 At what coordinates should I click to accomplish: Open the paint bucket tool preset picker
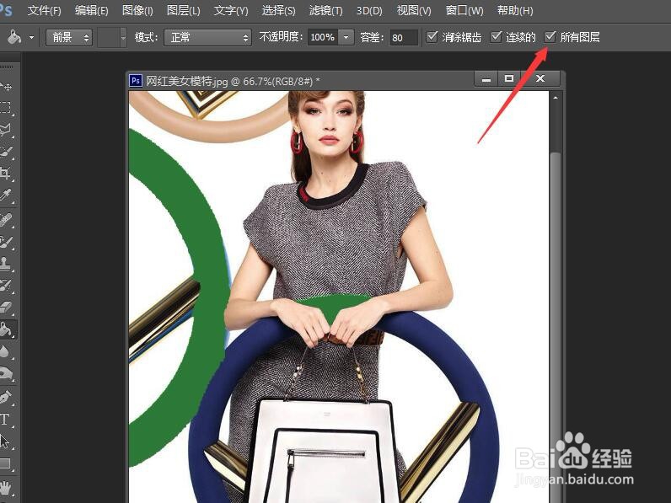[x=31, y=37]
